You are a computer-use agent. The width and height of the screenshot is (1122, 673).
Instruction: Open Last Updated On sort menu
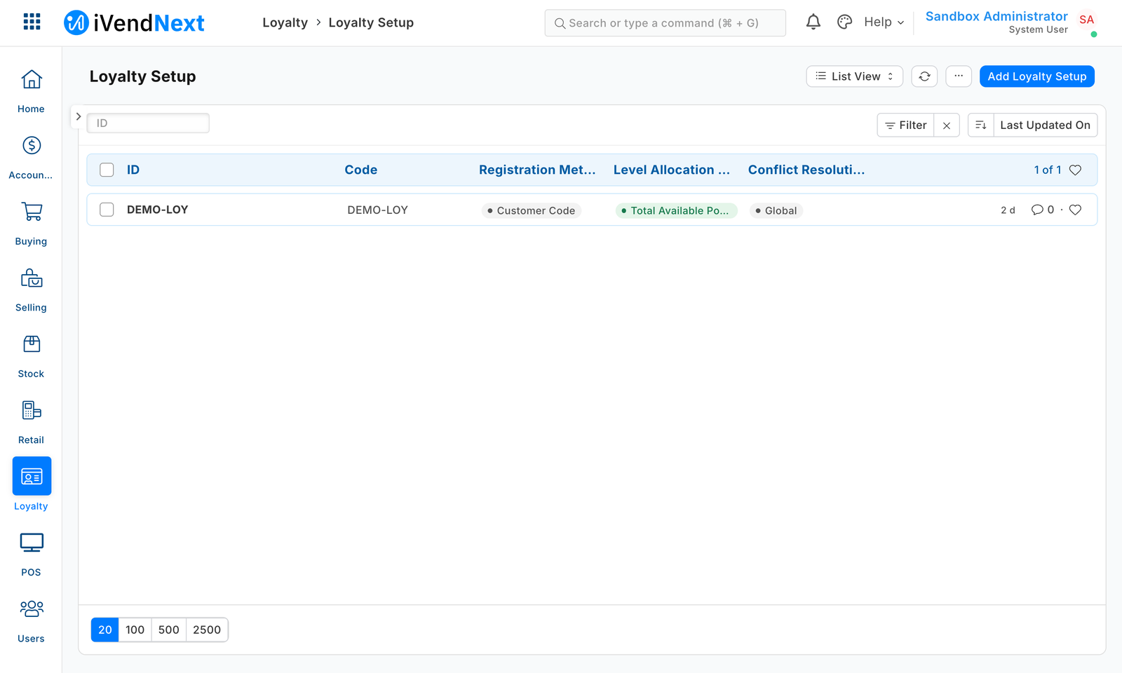[1045, 125]
